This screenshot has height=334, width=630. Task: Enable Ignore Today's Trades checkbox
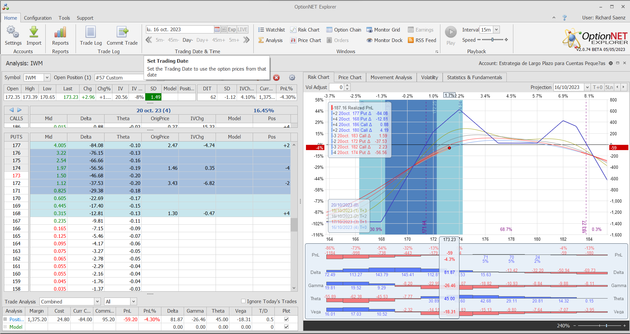click(244, 301)
